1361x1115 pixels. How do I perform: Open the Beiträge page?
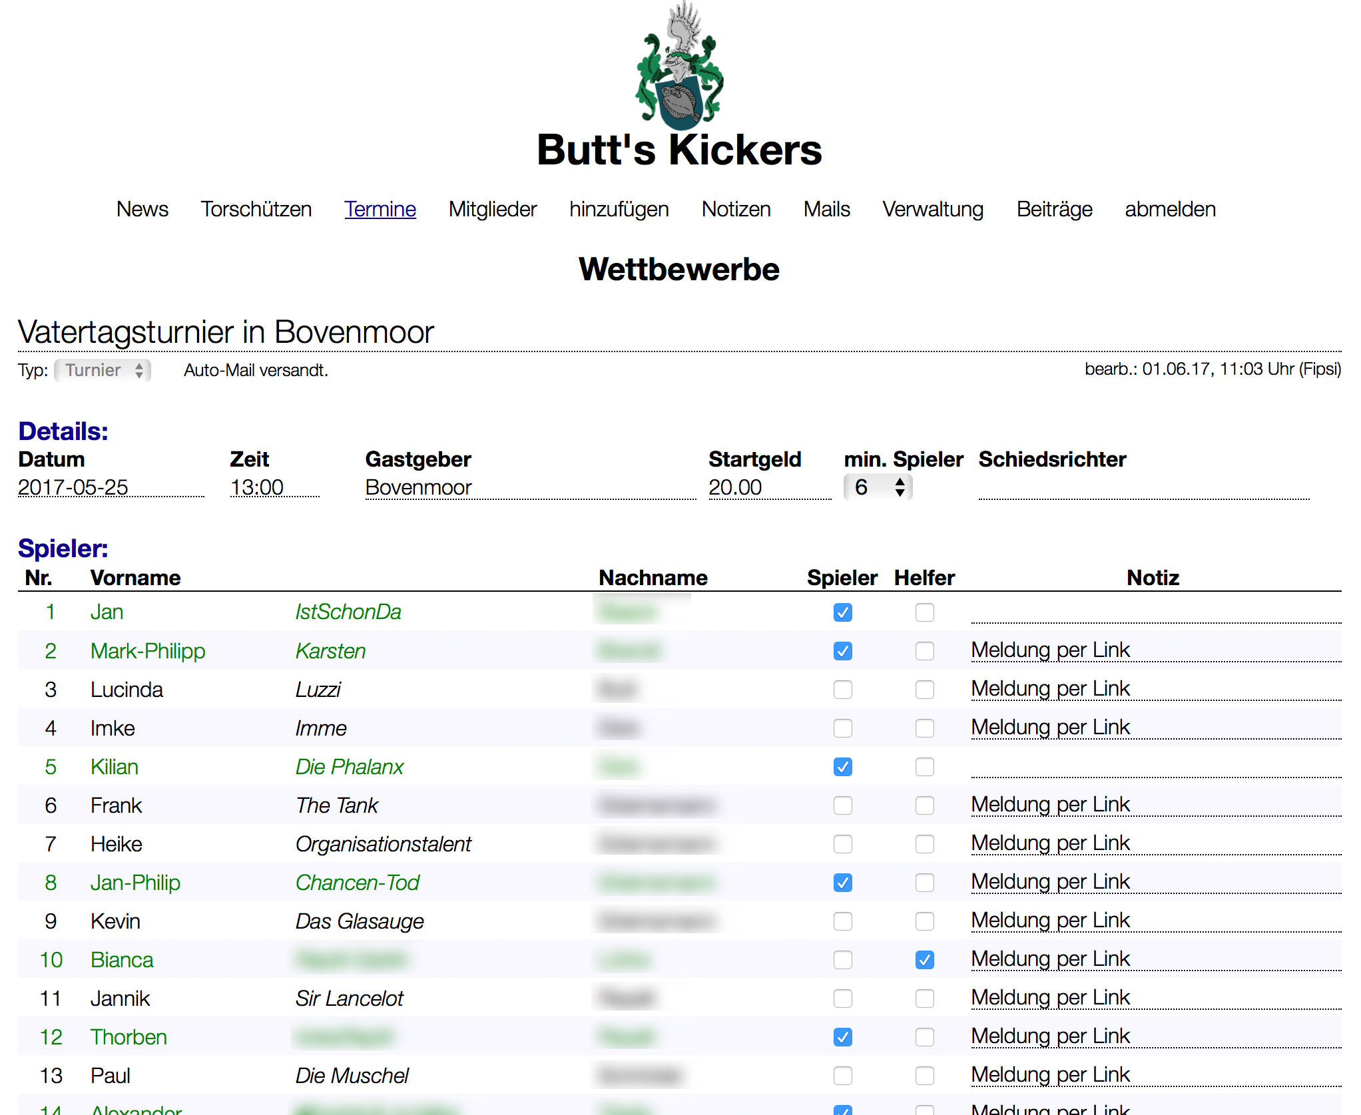pos(1054,209)
